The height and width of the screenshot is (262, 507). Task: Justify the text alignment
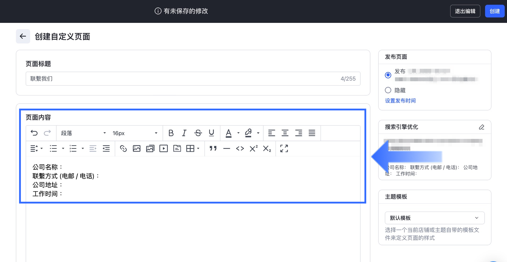click(x=312, y=133)
